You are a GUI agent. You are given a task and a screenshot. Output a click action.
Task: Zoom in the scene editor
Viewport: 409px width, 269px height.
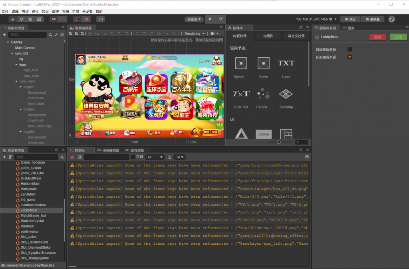(71, 33)
